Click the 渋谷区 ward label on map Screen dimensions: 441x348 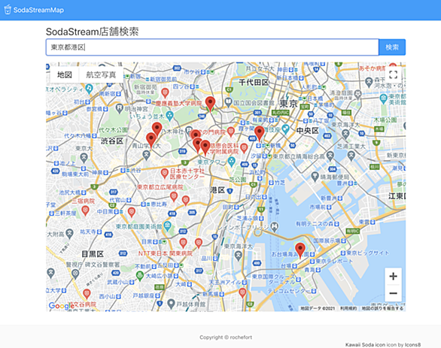(112, 141)
